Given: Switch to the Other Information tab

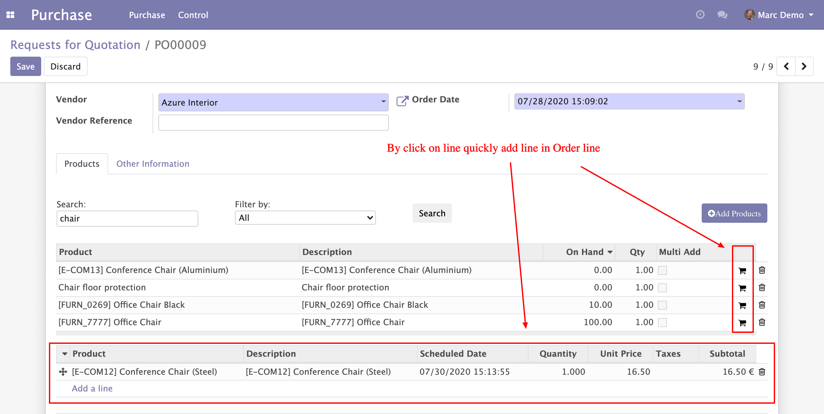Looking at the screenshot, I should pos(153,164).
